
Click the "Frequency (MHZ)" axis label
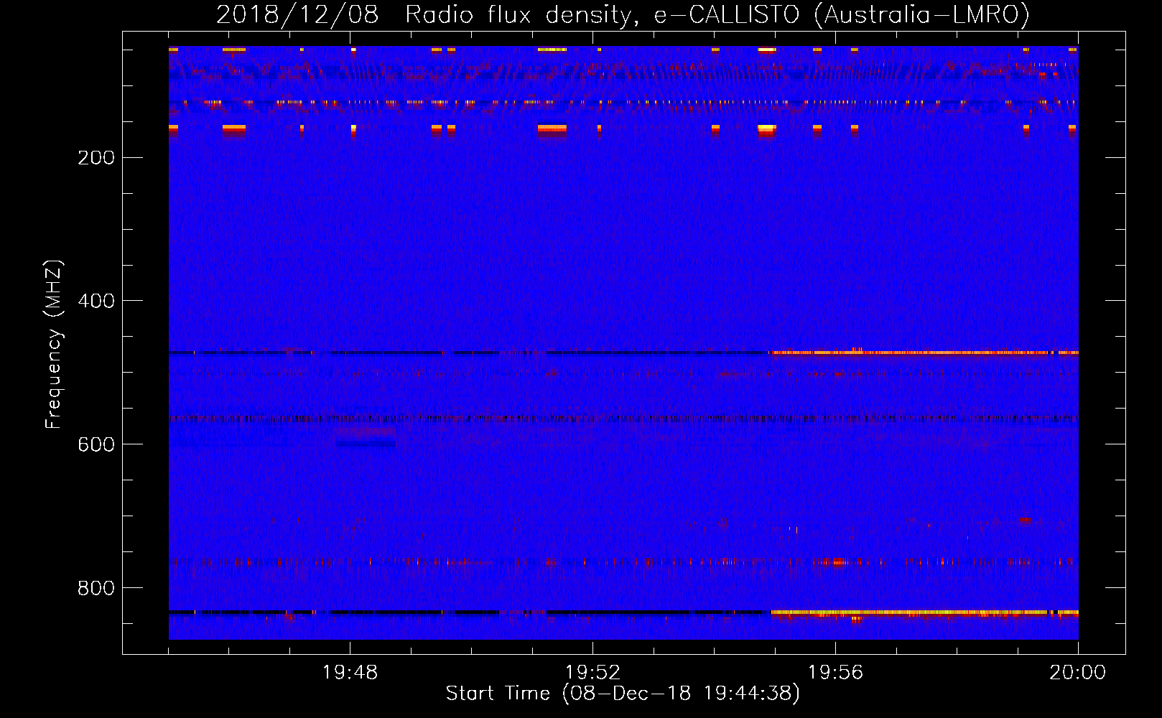pos(54,344)
